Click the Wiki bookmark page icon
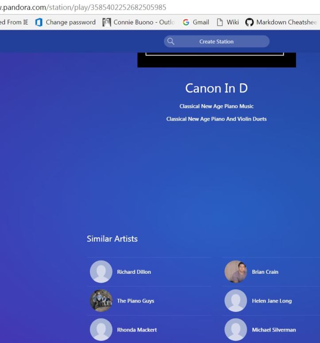The width and height of the screenshot is (320, 343). coord(220,22)
